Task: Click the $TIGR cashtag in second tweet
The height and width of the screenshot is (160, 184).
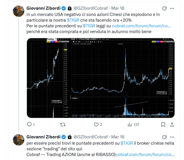Action: pyautogui.click(x=127, y=143)
